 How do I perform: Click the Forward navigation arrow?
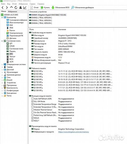(x=7, y=7)
